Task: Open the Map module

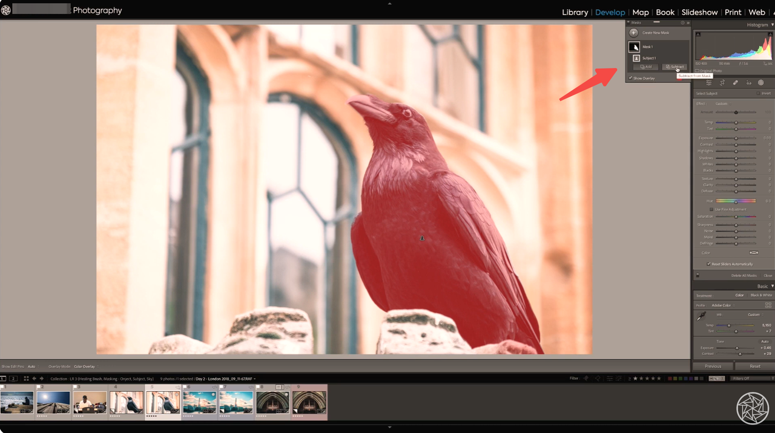Action: tap(640, 12)
